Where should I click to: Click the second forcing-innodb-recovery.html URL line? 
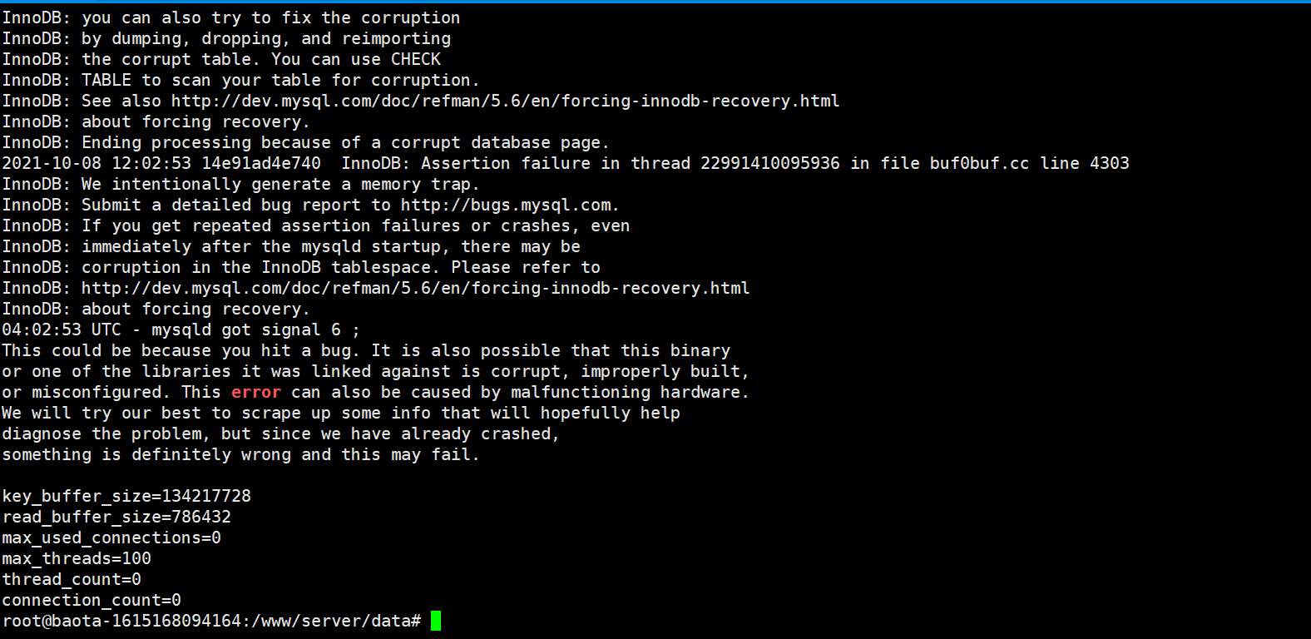pos(415,288)
